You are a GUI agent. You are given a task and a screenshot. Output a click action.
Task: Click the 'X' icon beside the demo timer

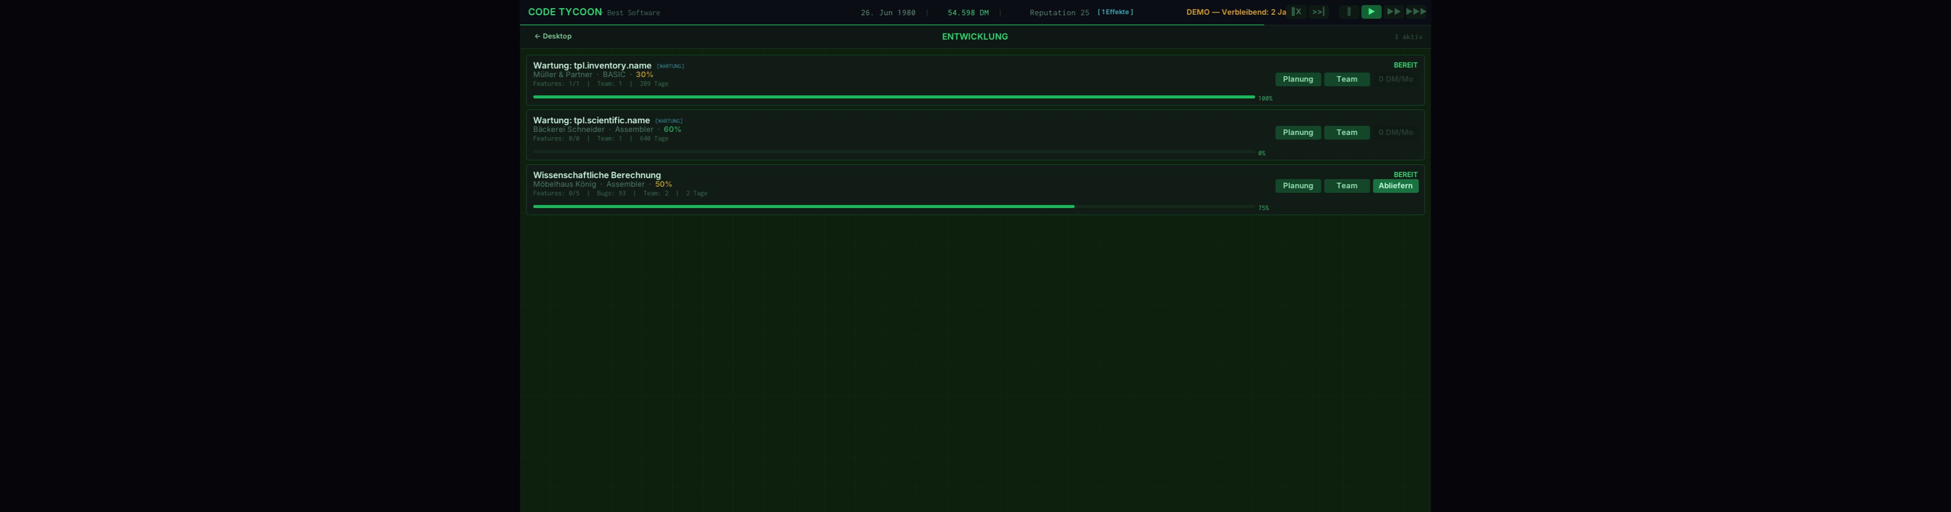pos(1297,12)
